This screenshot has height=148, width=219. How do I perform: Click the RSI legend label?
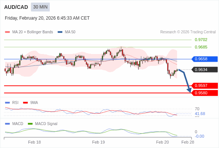[x=15, y=103]
